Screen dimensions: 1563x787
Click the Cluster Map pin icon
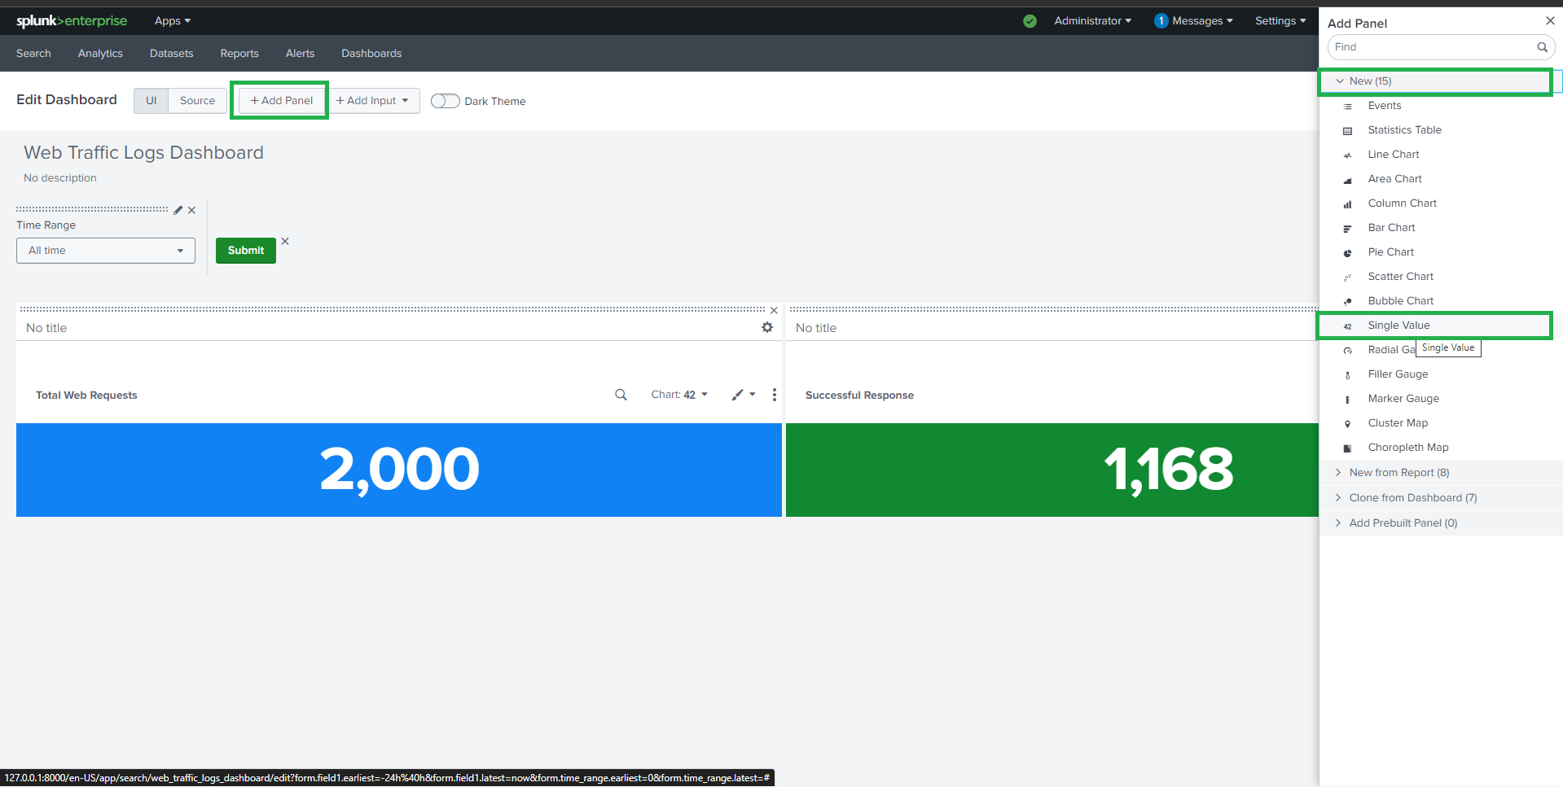click(x=1347, y=424)
